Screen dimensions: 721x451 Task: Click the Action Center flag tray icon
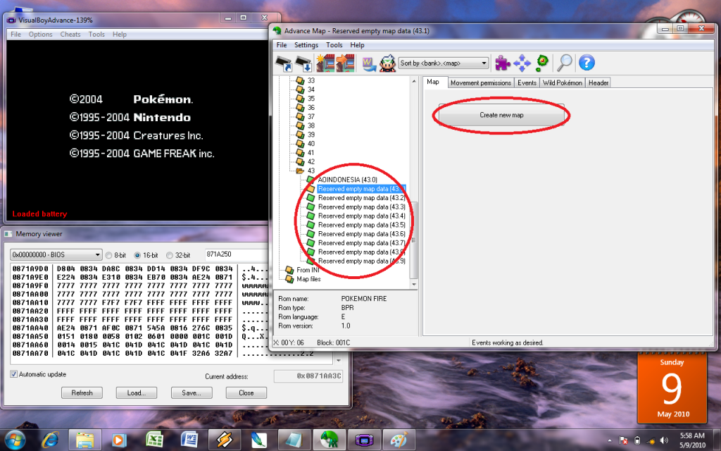pyautogui.click(x=623, y=441)
